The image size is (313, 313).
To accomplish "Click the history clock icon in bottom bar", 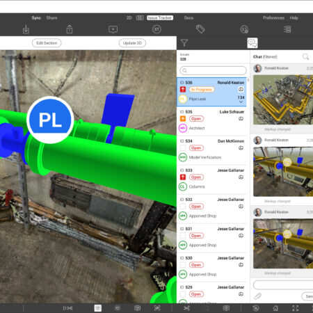I will click(x=256, y=308).
